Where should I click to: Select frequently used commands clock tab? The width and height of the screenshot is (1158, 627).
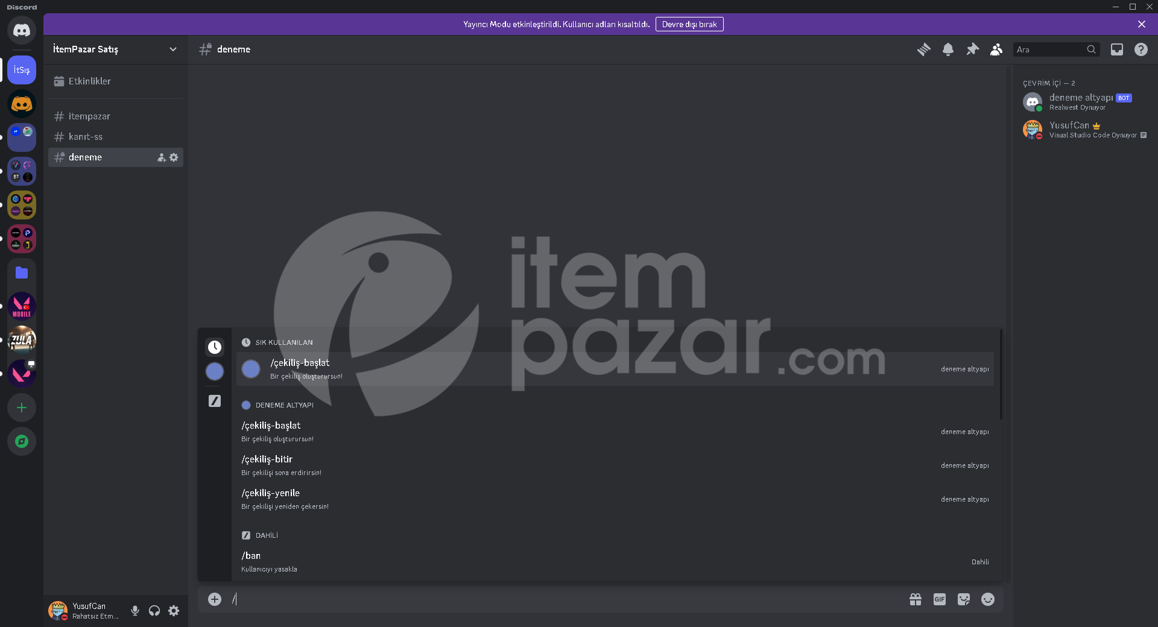click(x=215, y=347)
